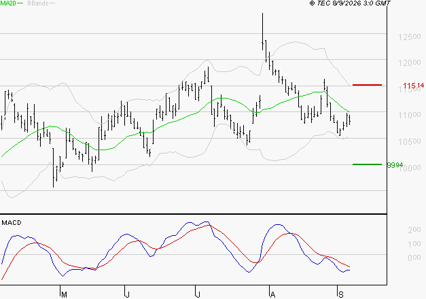Click the MACD 200 axis label
The height and width of the screenshot is (299, 426).
(x=414, y=230)
